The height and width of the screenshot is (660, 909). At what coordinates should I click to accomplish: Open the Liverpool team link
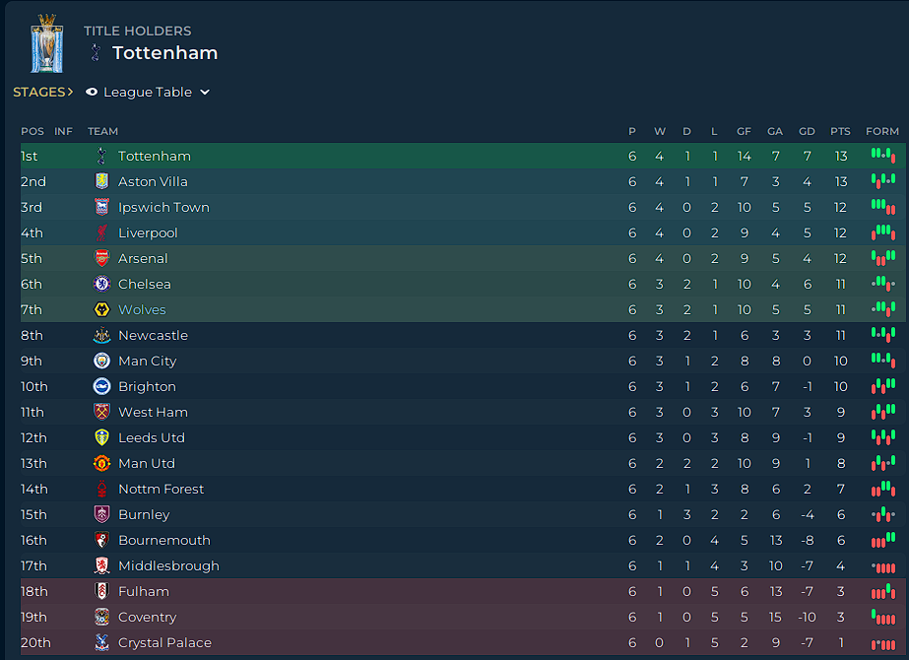point(148,233)
